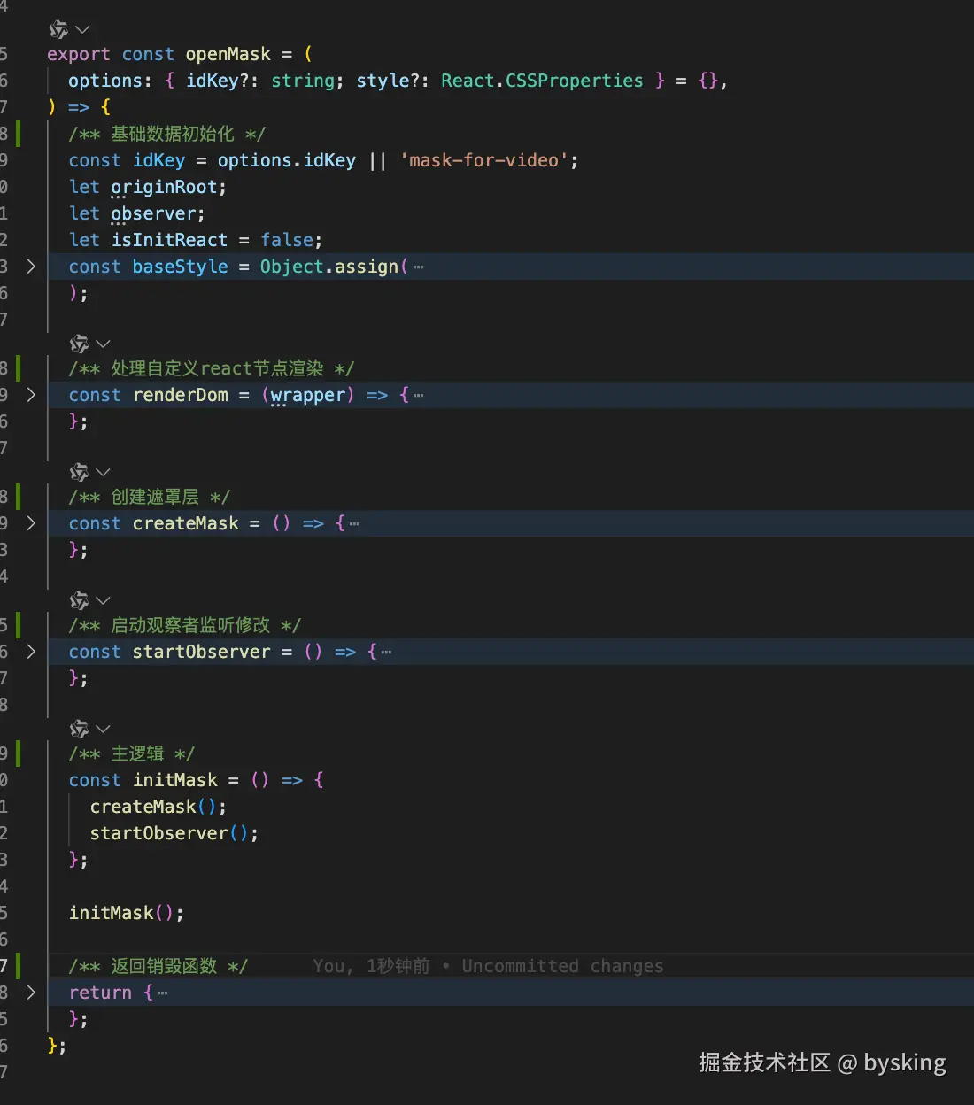This screenshot has width=974, height=1105.
Task: Click the AI codelens icon above 创建遮罩层 comment
Action: 80,472
